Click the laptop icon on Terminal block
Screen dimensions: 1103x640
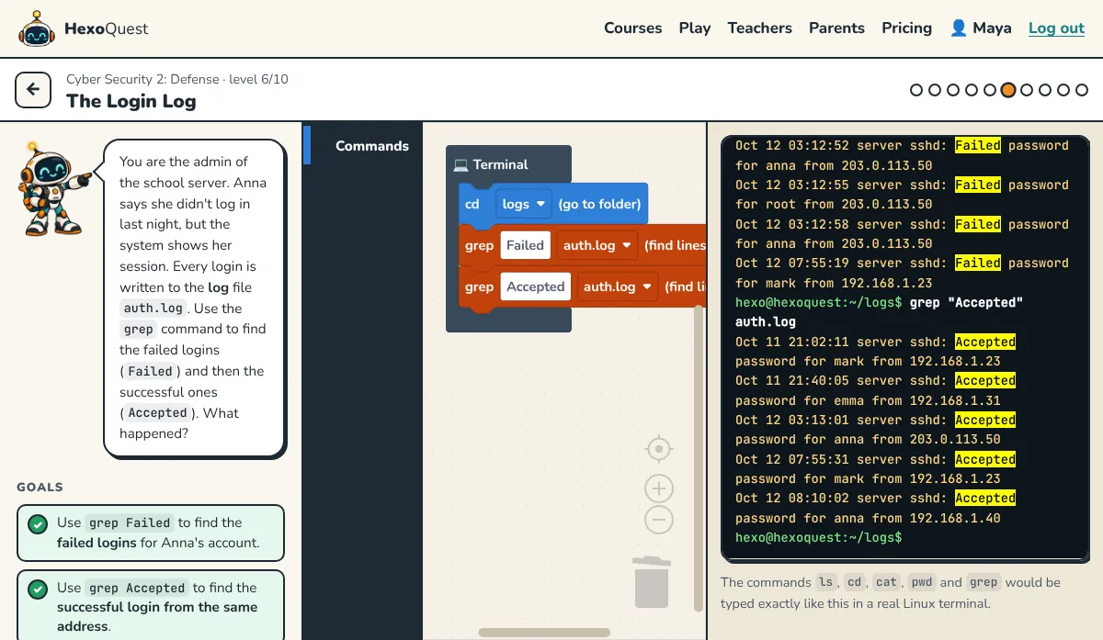[461, 164]
